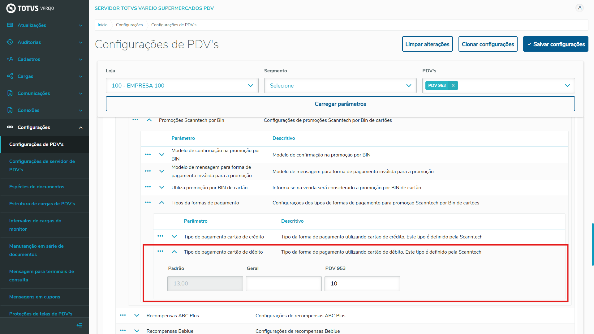Open Mensagens em cupons from the sidebar
The width and height of the screenshot is (594, 334).
35,297
